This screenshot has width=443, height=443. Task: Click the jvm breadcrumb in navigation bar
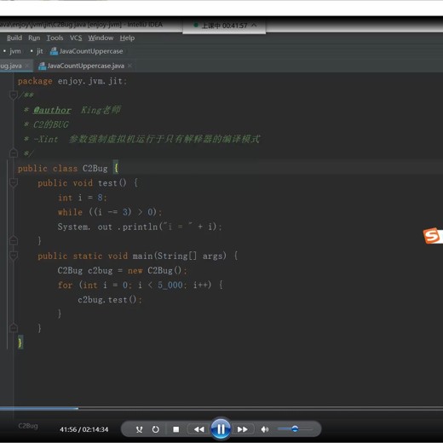click(x=15, y=51)
